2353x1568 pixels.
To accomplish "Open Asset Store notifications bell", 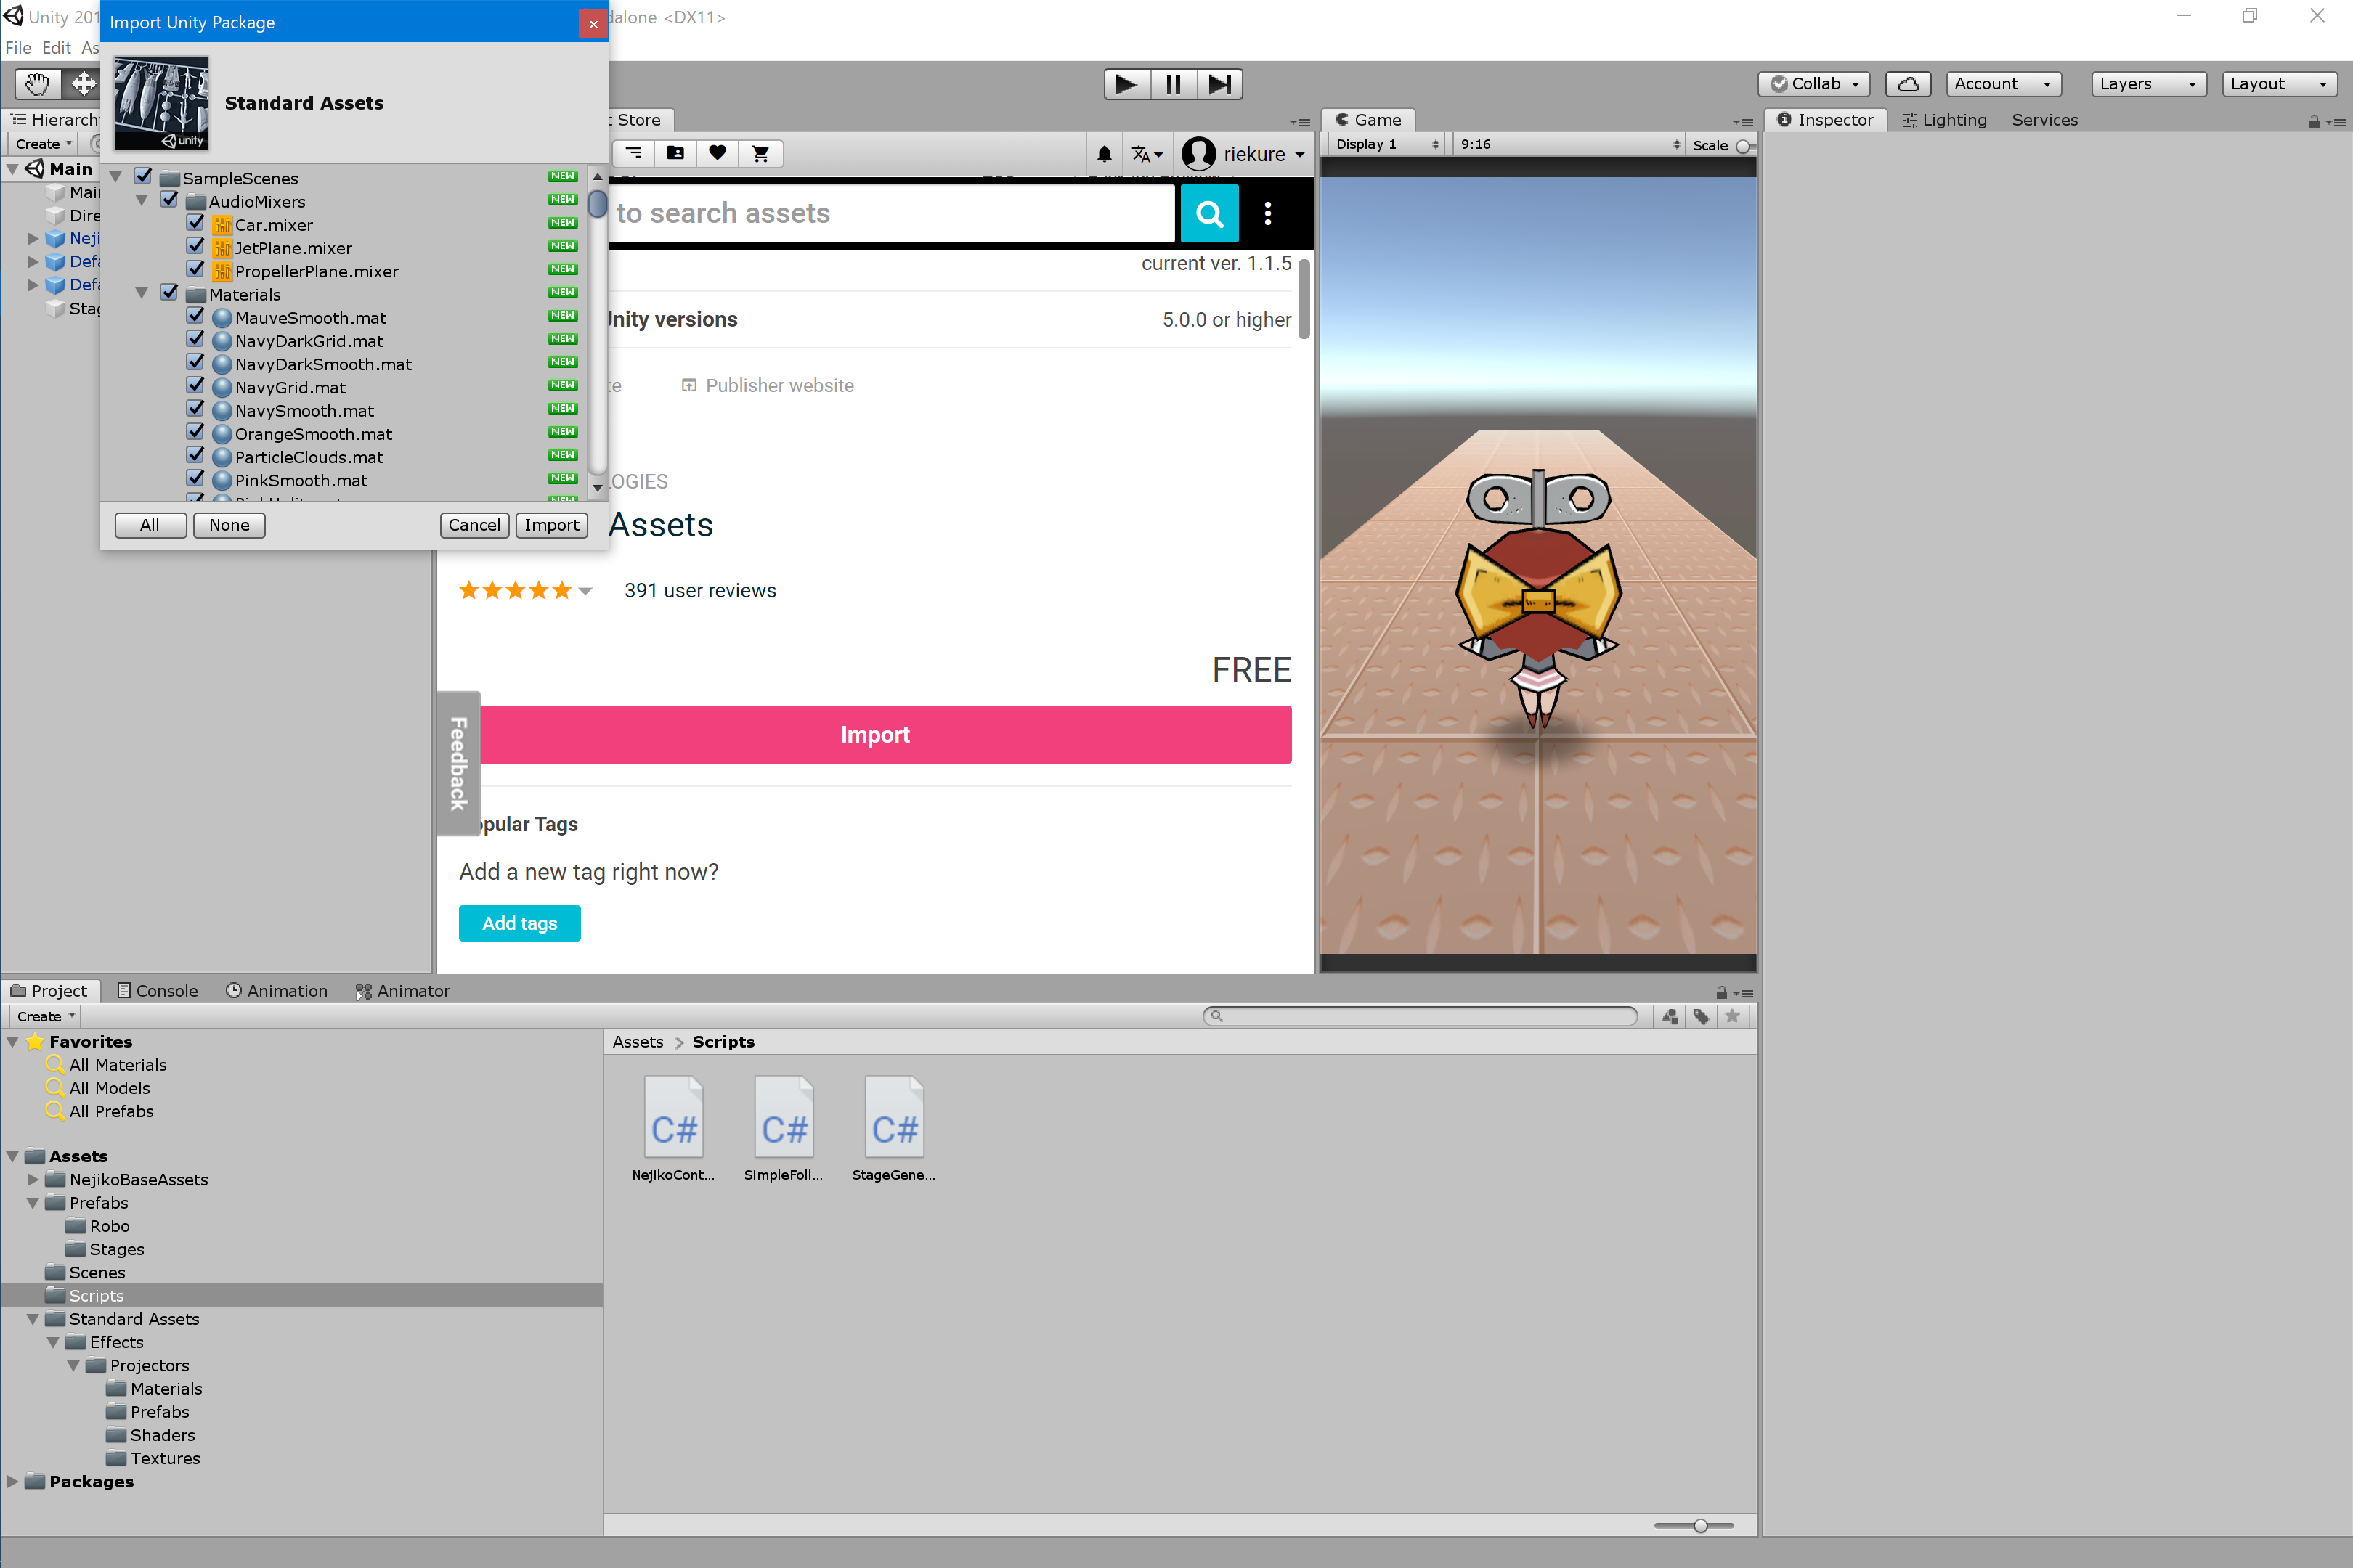I will 1103,153.
